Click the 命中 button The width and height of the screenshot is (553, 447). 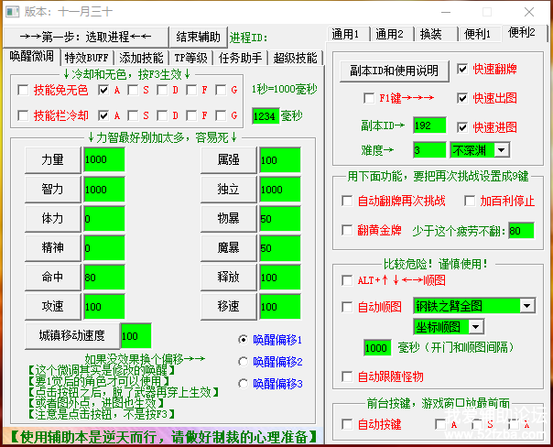[53, 278]
